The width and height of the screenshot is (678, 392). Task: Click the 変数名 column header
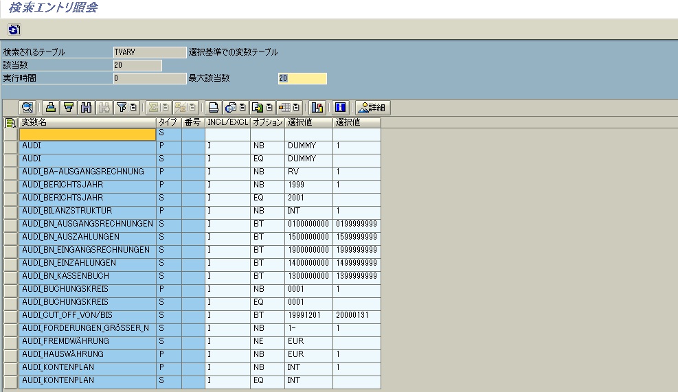(87, 122)
